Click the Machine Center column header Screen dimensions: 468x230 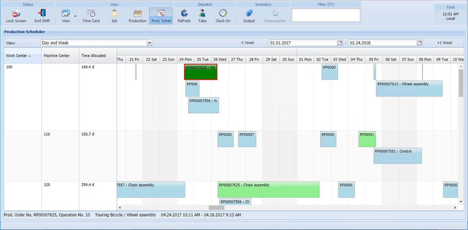pos(60,56)
